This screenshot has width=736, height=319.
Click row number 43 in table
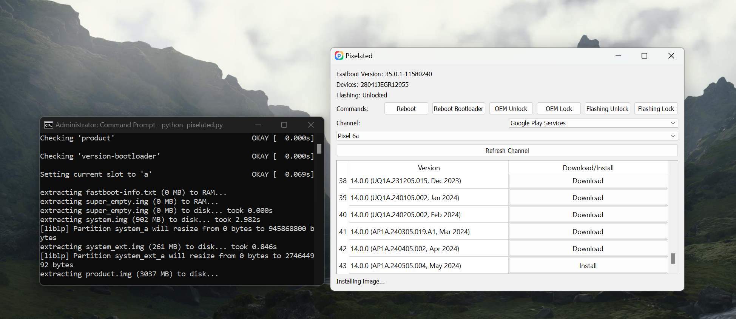[x=343, y=265]
